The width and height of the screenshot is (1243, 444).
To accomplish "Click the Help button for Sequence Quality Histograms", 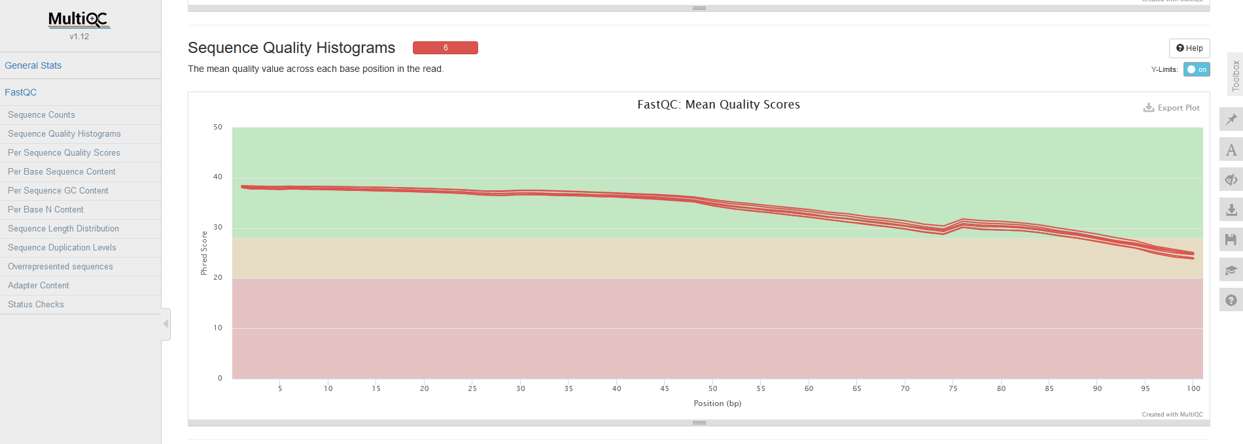I will [x=1189, y=48].
